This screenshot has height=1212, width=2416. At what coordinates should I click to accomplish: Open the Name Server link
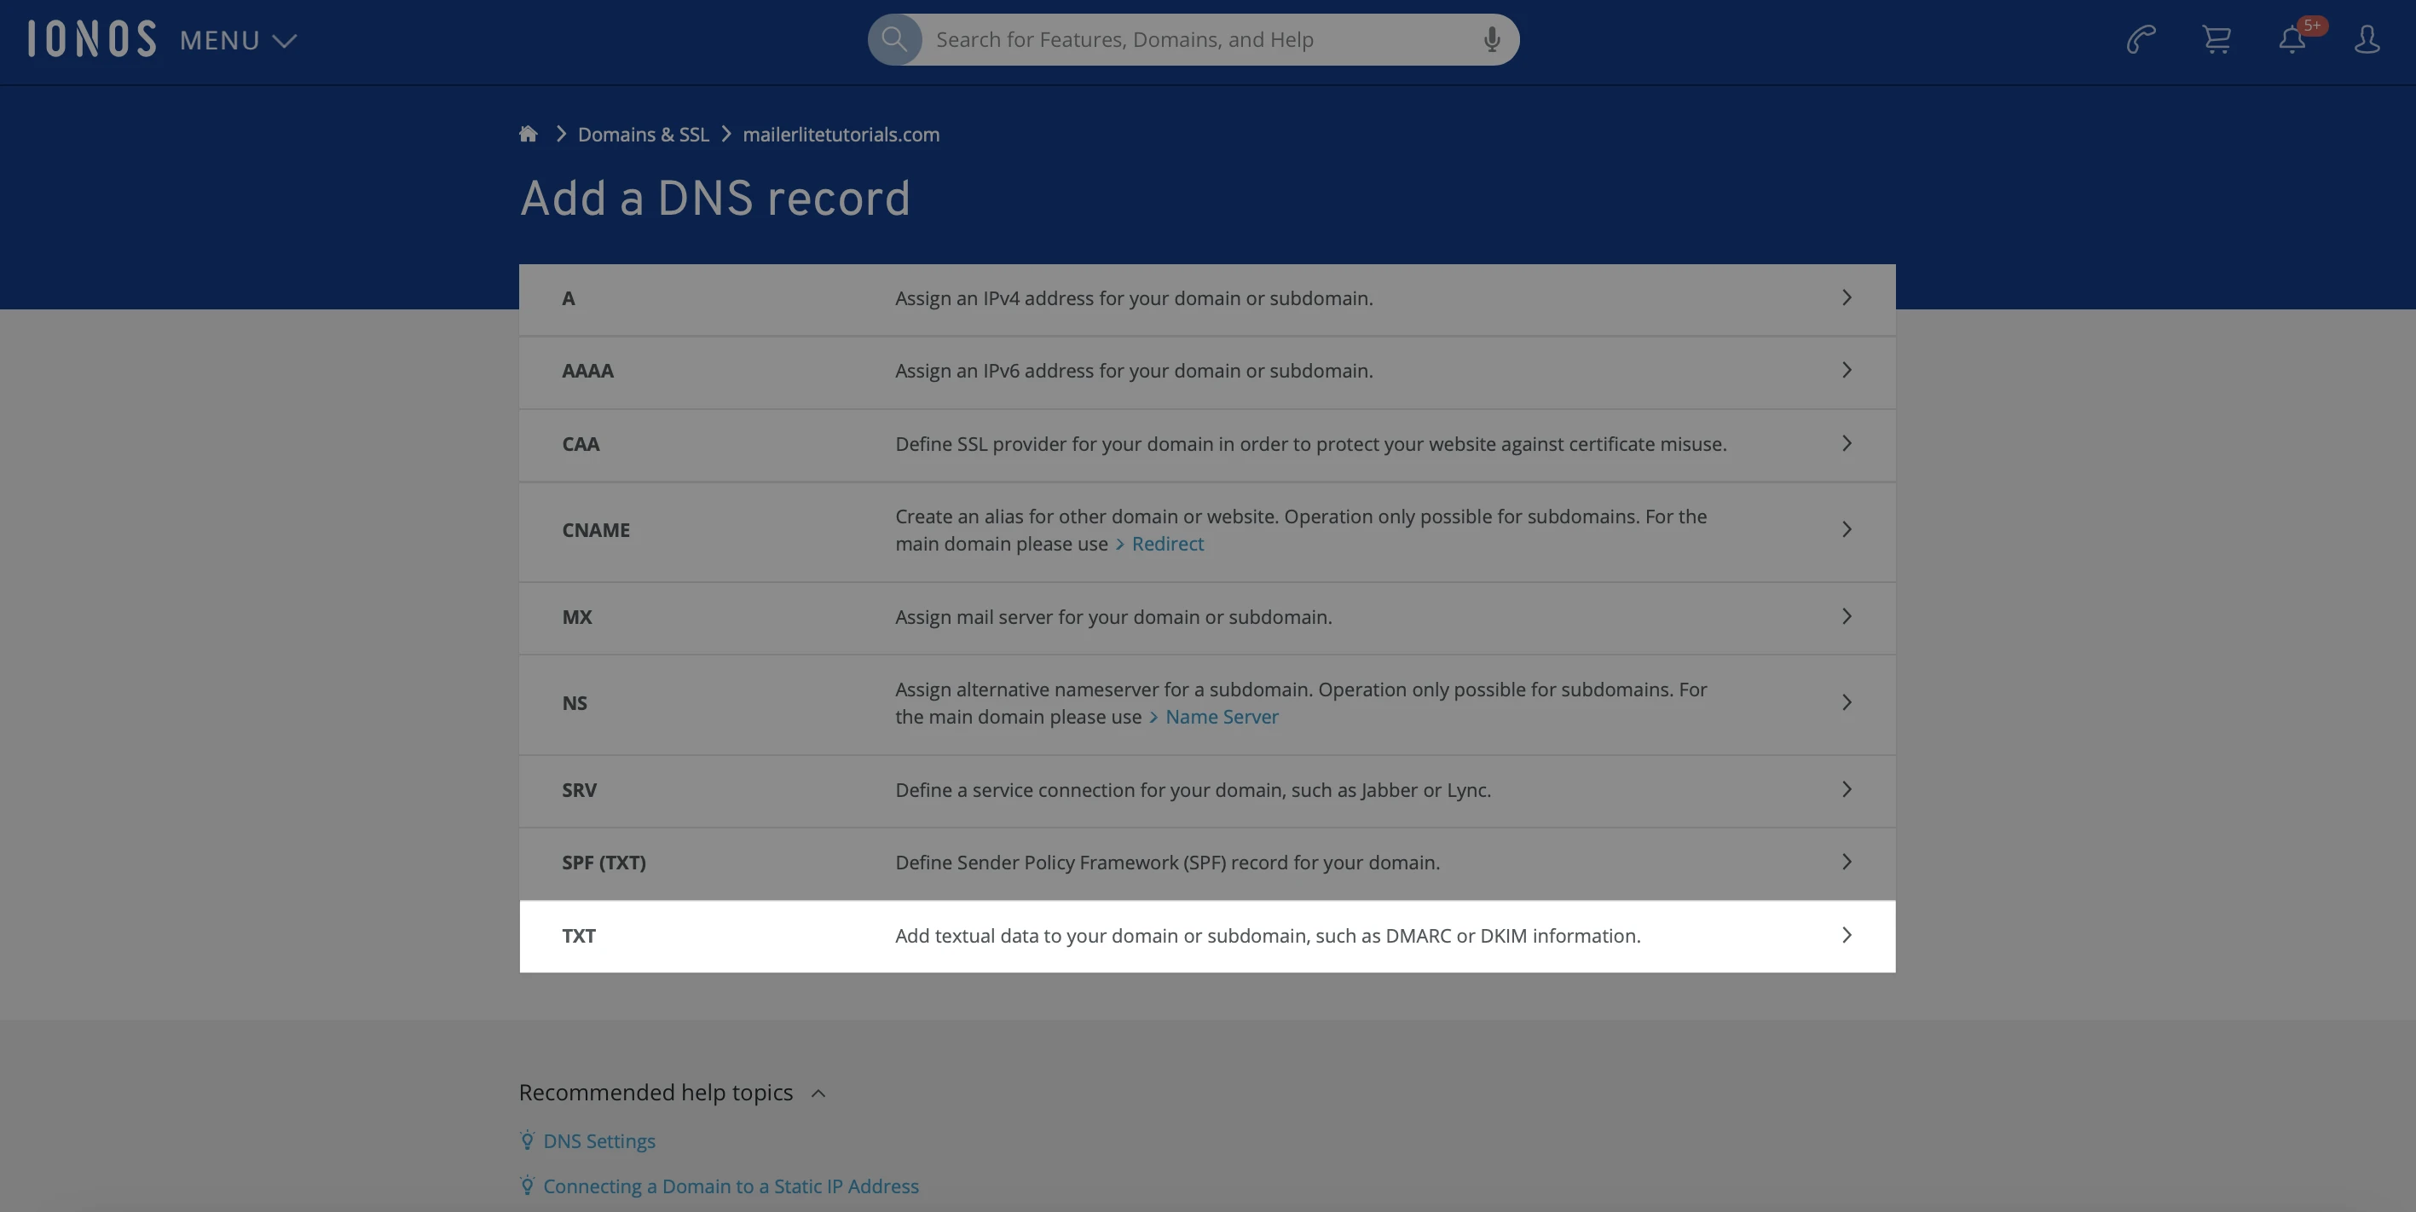tap(1221, 717)
